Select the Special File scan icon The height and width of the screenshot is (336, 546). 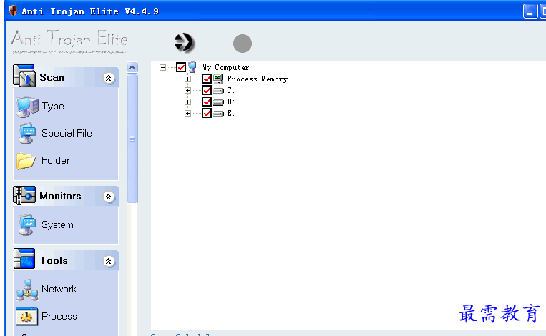(x=27, y=134)
